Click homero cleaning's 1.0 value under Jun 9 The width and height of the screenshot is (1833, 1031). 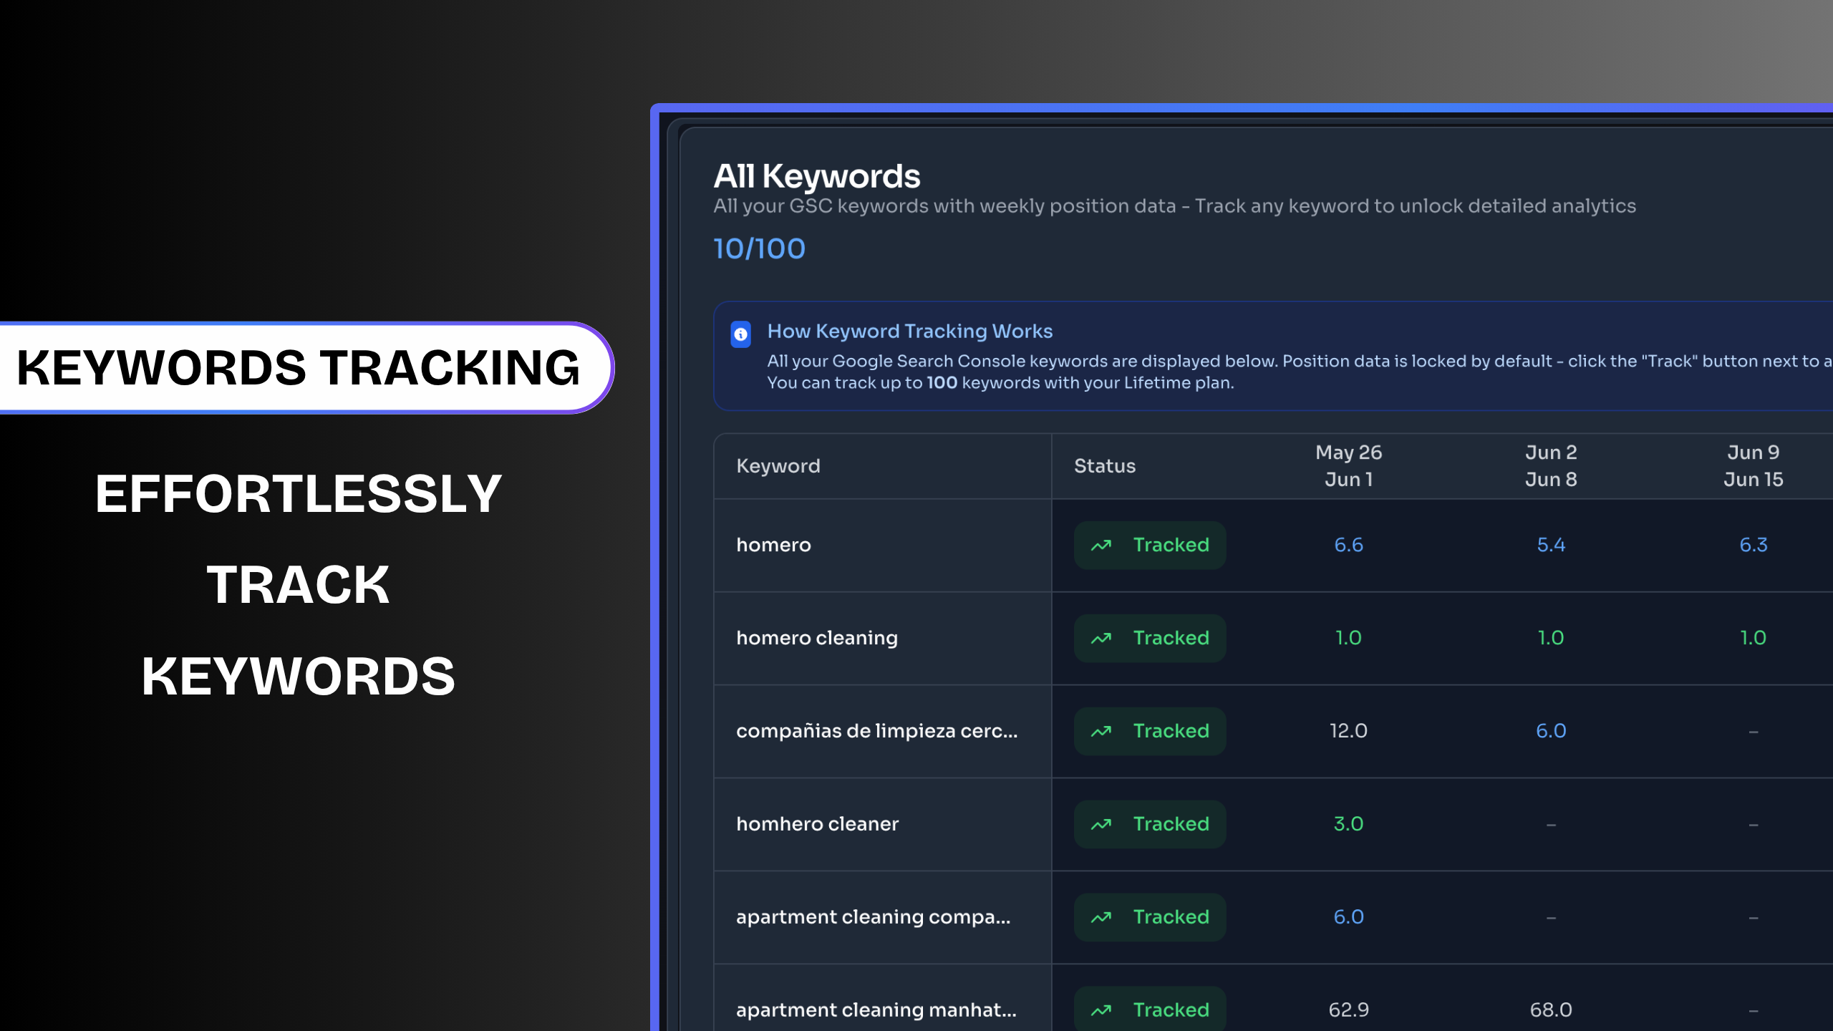pyautogui.click(x=1754, y=638)
